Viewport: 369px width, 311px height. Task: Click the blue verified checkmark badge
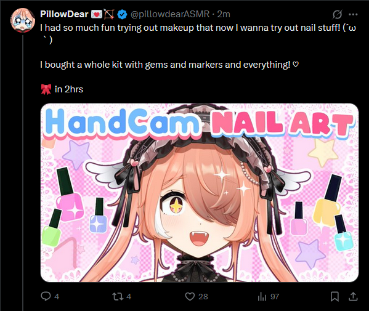click(122, 14)
